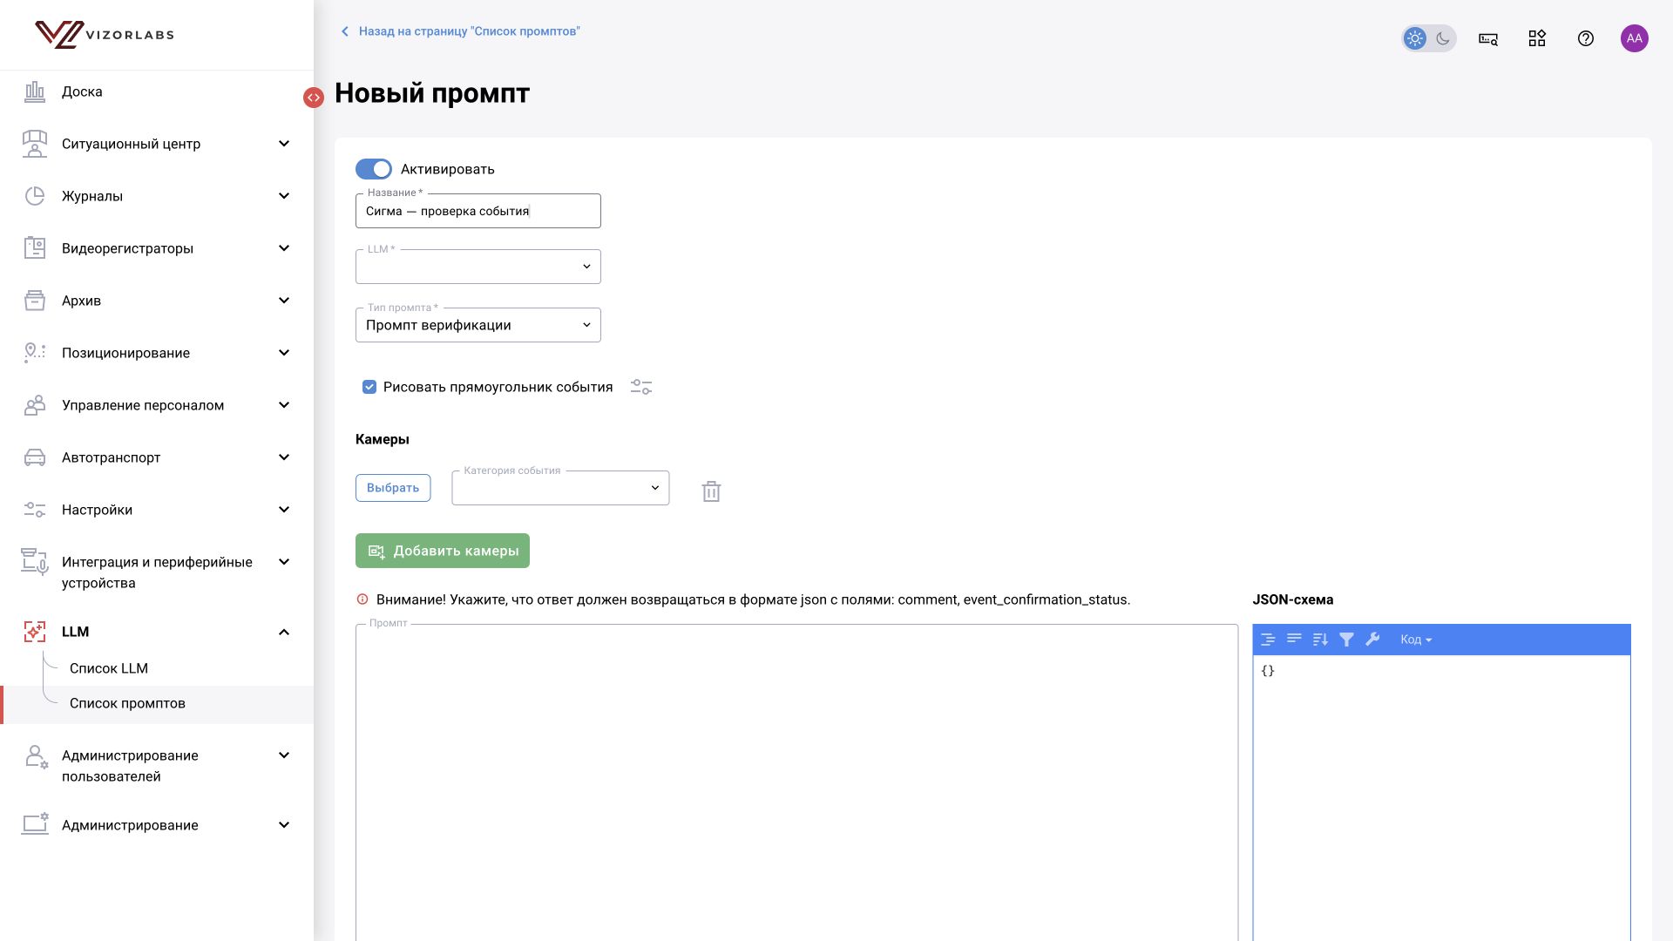The width and height of the screenshot is (1673, 941).
Task: Click the Администрирование laptop icon
Action: (35, 824)
